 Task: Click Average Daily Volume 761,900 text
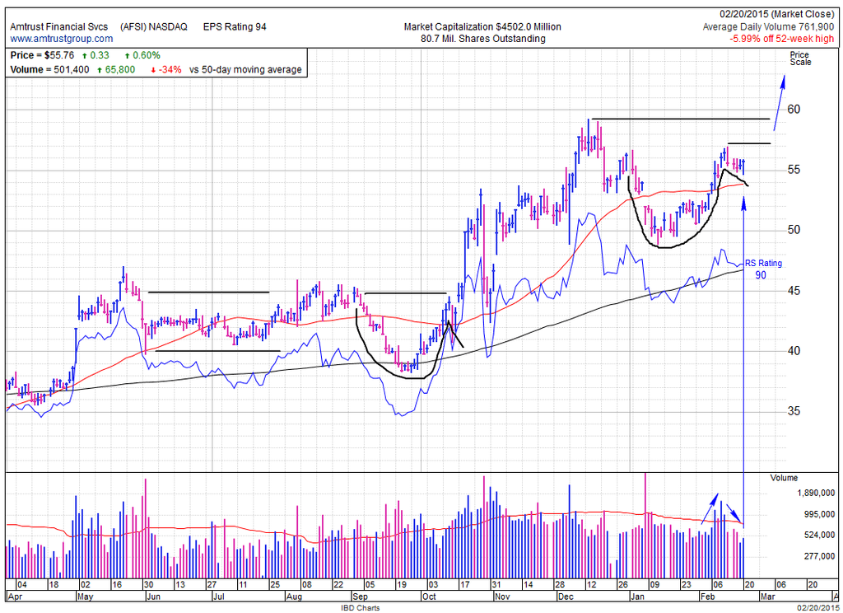click(x=769, y=27)
